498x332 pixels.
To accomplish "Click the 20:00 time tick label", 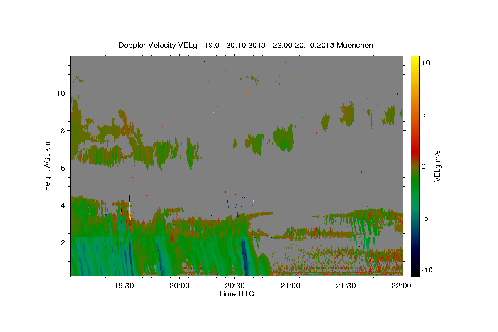I will click(x=180, y=286).
